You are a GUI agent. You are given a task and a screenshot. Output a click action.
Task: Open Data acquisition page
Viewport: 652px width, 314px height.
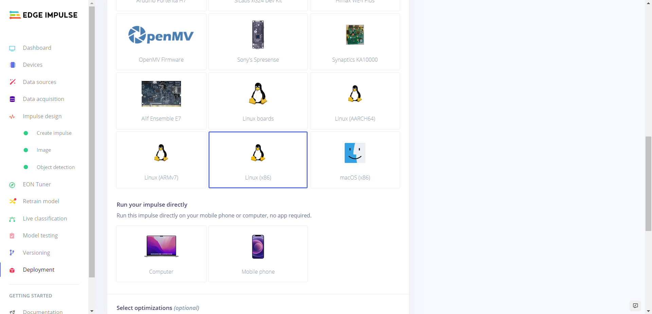pos(43,99)
